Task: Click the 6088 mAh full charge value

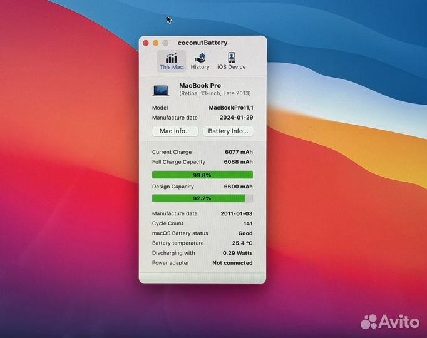Action: point(239,162)
